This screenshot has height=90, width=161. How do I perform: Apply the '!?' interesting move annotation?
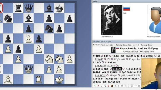(x=122, y=86)
